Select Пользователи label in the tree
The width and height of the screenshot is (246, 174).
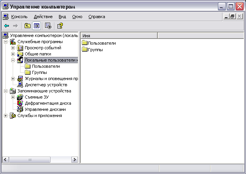(46, 67)
